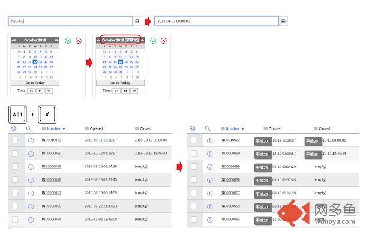Preview INC0010022 info icon in right list
384x240 pixels.
pos(209,140)
